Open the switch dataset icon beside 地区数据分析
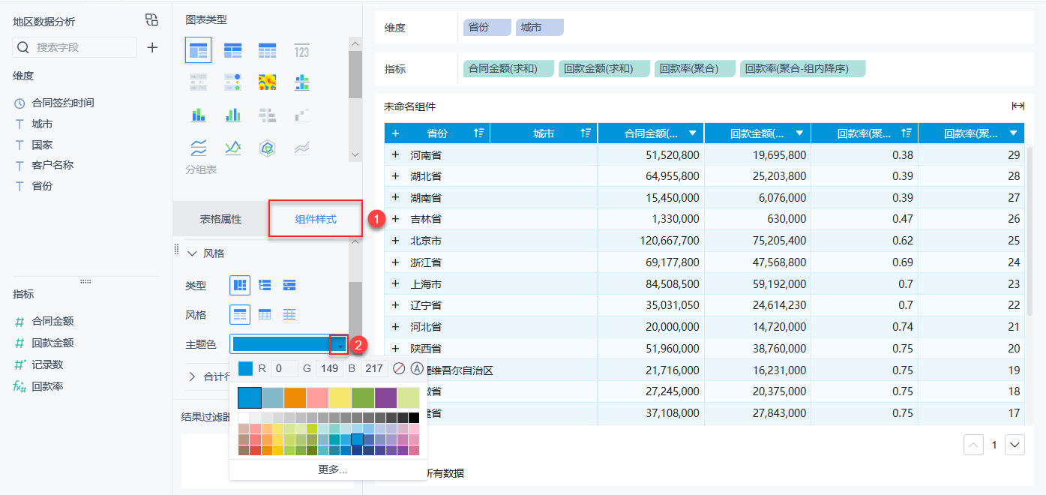Viewport: 1046px width, 495px height. (151, 21)
